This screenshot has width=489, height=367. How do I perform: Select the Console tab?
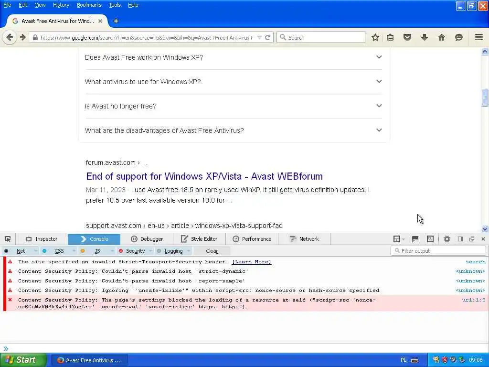[94, 239]
